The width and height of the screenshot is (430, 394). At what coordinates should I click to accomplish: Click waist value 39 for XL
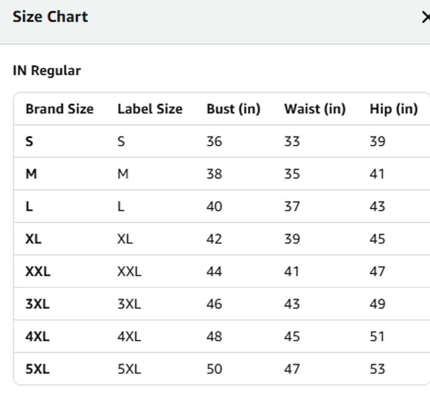click(x=292, y=239)
